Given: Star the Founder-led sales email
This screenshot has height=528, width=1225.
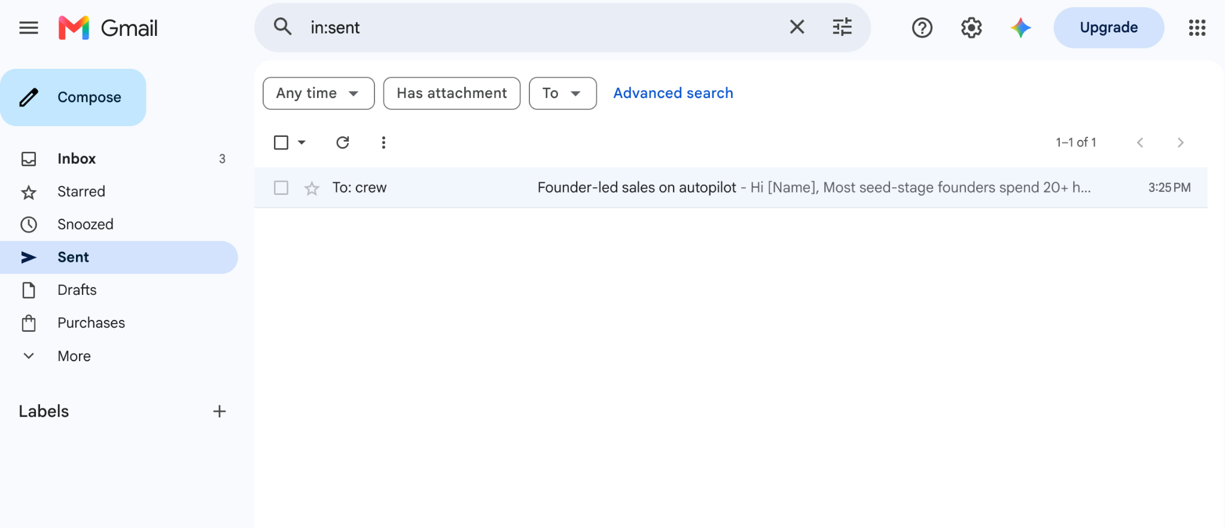Looking at the screenshot, I should click(312, 188).
